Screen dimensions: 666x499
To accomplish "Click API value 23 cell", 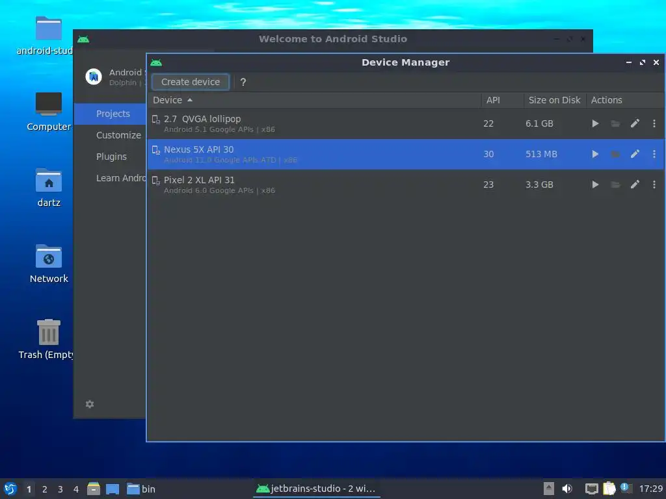I will point(488,185).
